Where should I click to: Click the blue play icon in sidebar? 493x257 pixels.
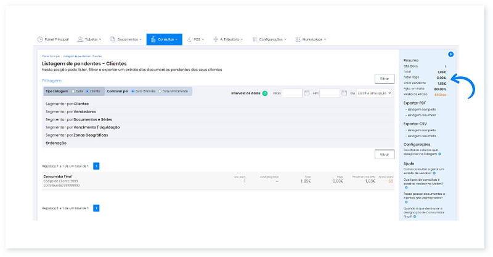tap(450, 54)
